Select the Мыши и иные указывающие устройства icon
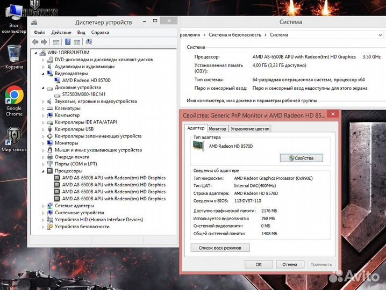 point(50,150)
